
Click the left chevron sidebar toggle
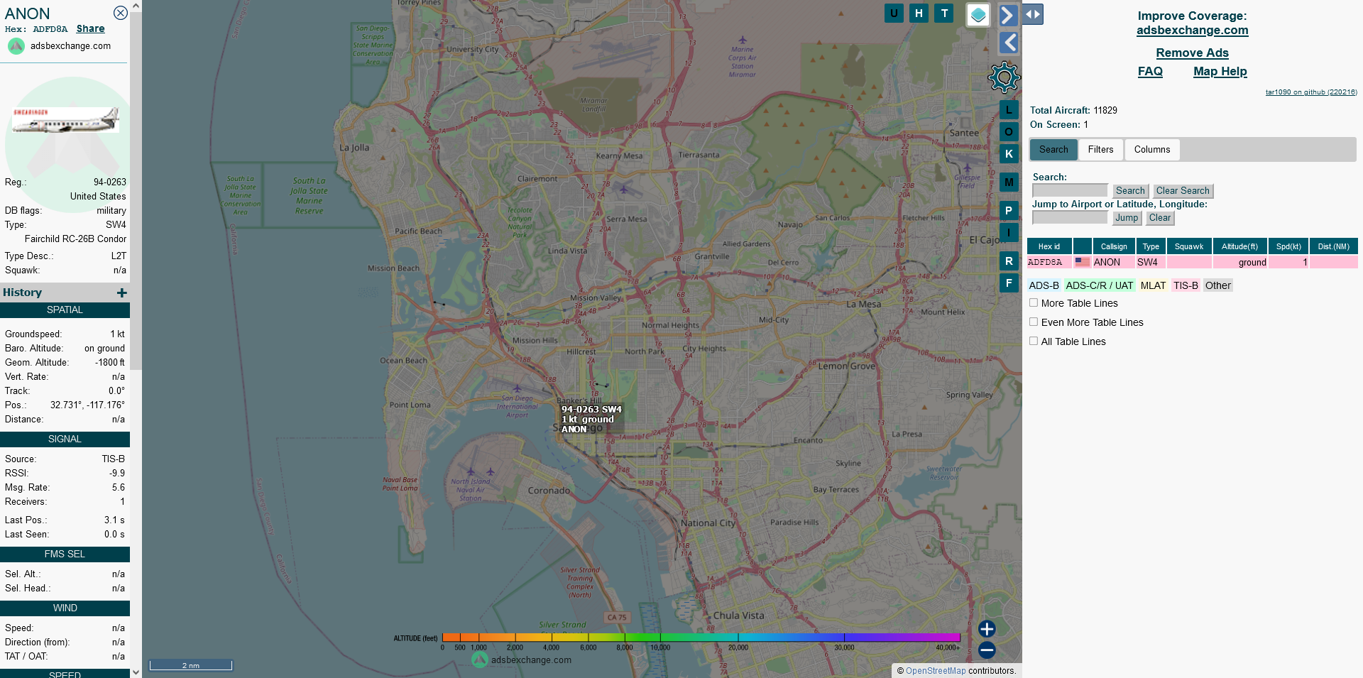pyautogui.click(x=1009, y=43)
